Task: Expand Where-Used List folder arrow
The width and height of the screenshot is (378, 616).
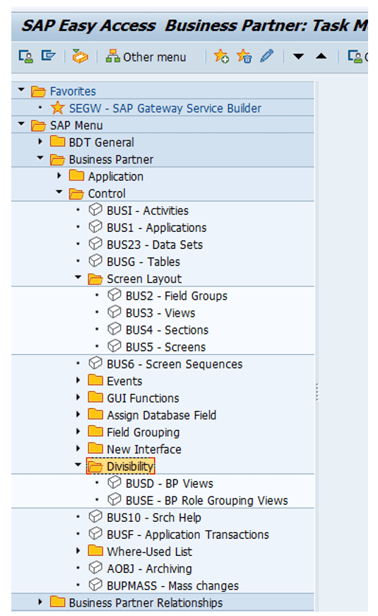Action: [x=78, y=551]
